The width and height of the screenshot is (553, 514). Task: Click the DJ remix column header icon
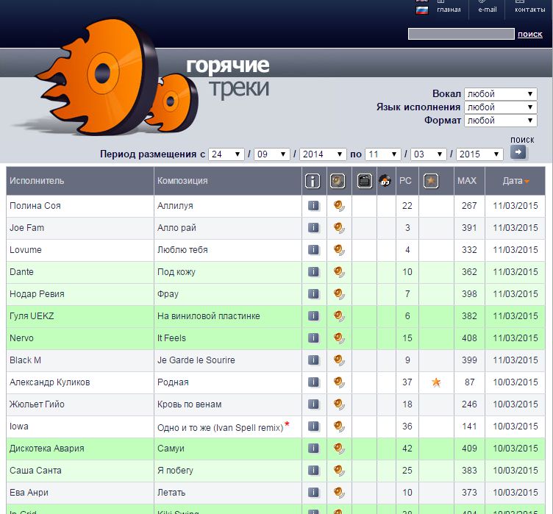(385, 181)
